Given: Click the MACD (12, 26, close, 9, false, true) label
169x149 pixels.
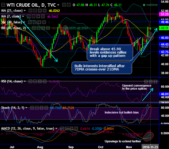Looking at the screenshot, I should pyautogui.click(x=28, y=128).
